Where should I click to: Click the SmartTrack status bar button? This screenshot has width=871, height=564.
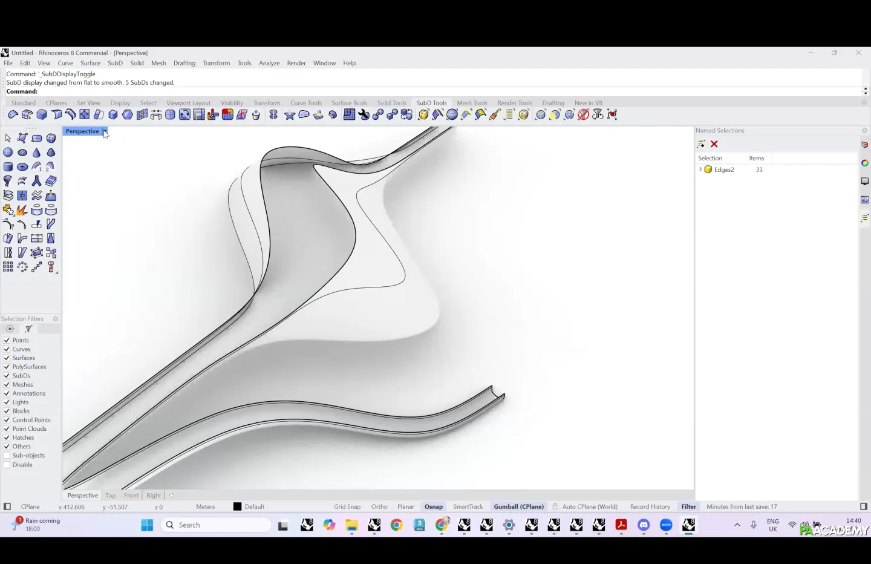468,507
